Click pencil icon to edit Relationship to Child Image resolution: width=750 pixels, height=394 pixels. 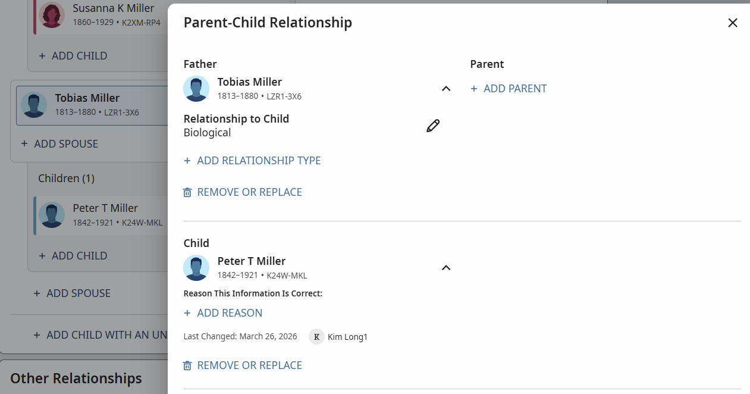tap(433, 126)
